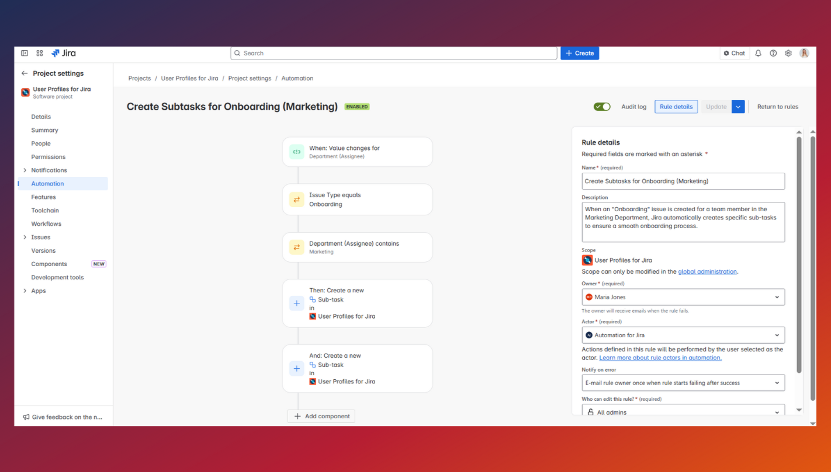
Task: Click Maria Jones avatar in Owner field
Action: click(x=589, y=297)
